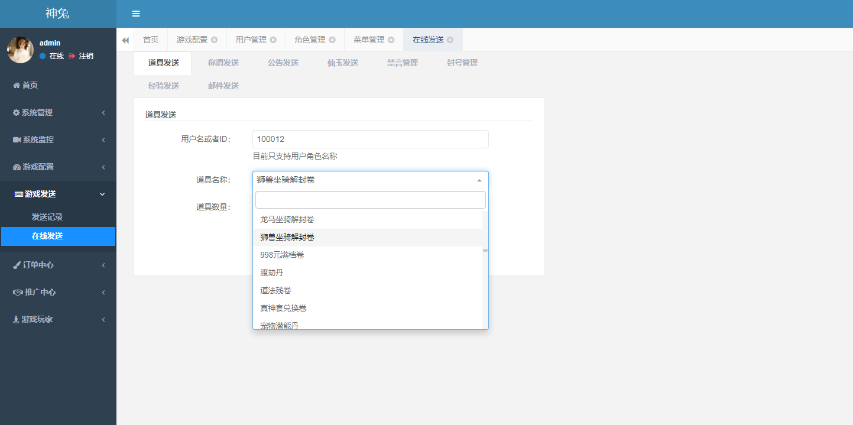This screenshot has width=853, height=425.
Task: Click the dropdown list scrollbar
Action: click(x=485, y=251)
